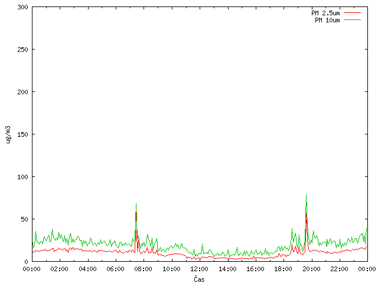Click the x-axis time label 04:00
The width and height of the screenshot is (378, 283).
point(87,269)
